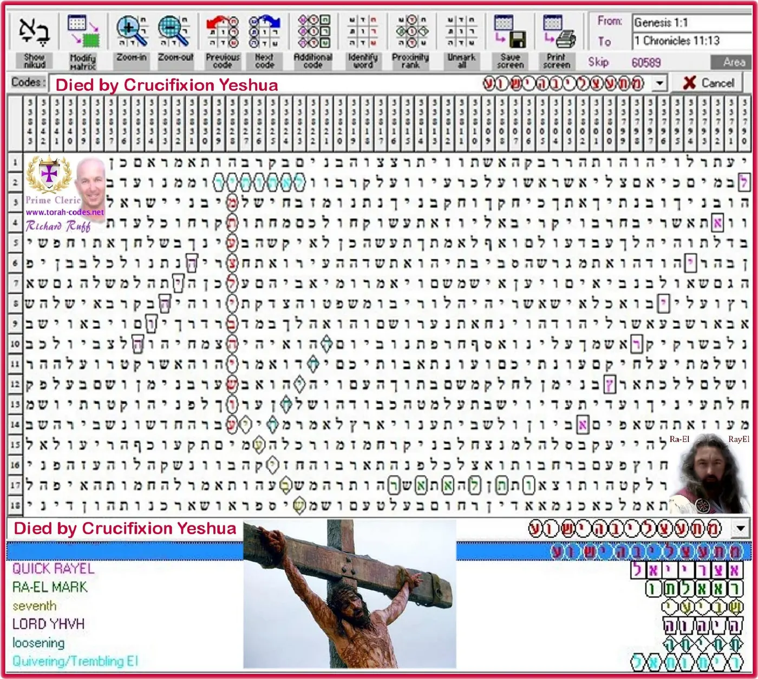Select the LORD YHVH code entry
The height and width of the screenshot is (679, 758).
[x=49, y=624]
